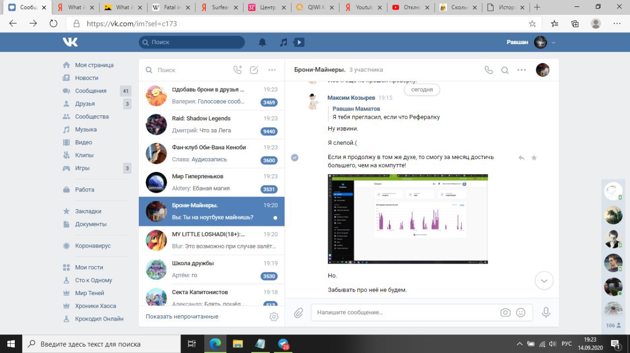The width and height of the screenshot is (630, 353).
Task: Open messages settings gear icon
Action: pos(274,317)
